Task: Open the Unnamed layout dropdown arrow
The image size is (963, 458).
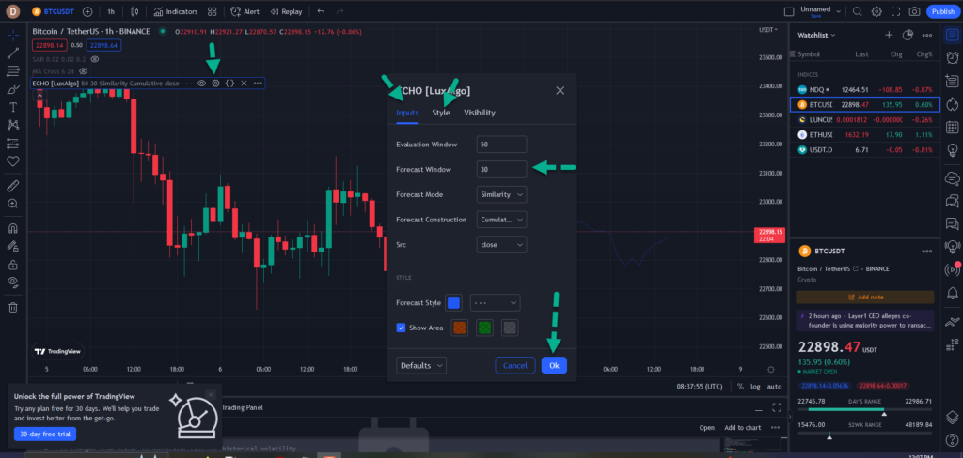Action: (x=838, y=10)
